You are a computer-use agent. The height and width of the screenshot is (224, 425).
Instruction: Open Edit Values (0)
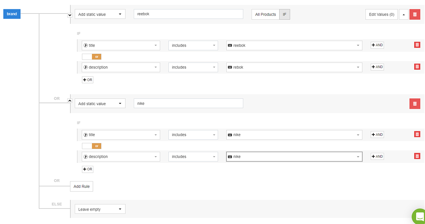381,15
